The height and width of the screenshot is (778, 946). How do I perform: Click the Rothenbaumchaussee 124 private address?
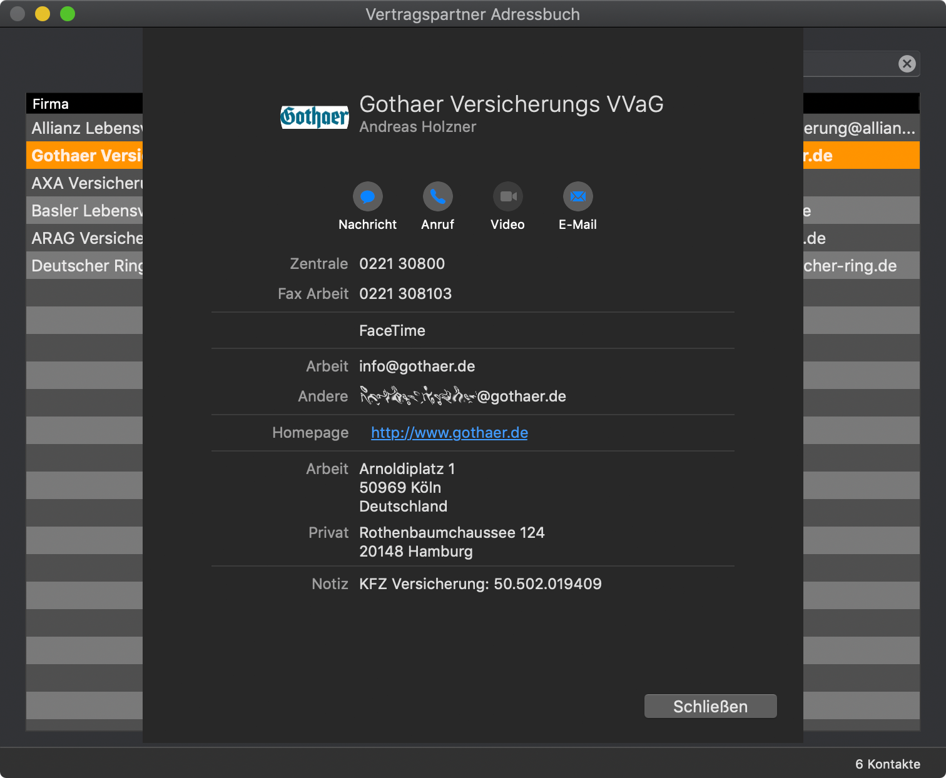(x=452, y=533)
